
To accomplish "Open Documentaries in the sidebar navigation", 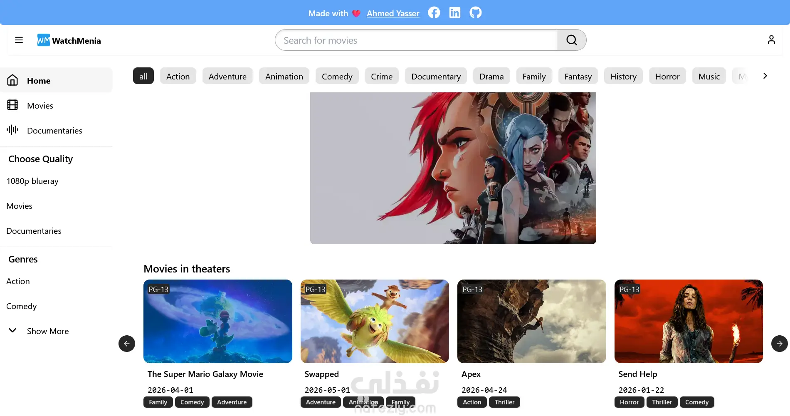I will (x=56, y=130).
